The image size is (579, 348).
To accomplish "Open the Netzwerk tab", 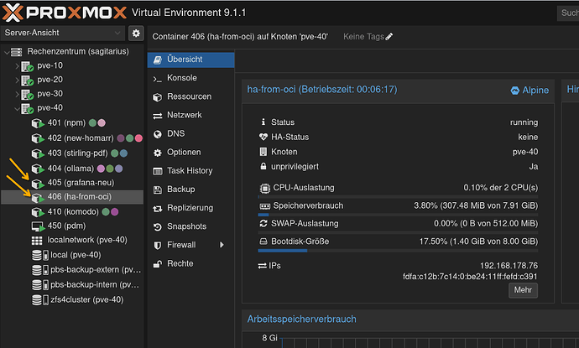I will (190, 115).
